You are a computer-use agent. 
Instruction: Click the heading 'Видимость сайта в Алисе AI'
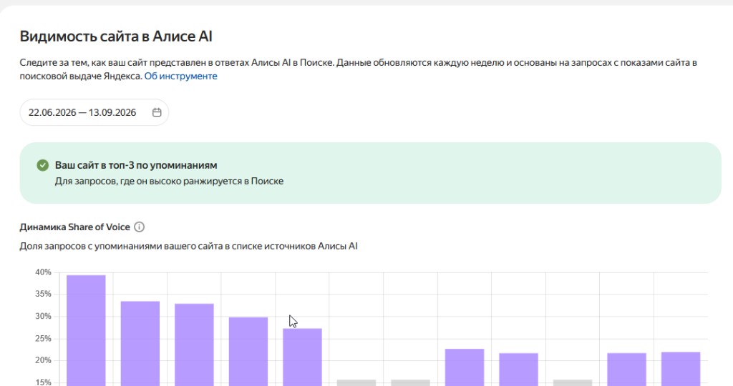(116, 36)
